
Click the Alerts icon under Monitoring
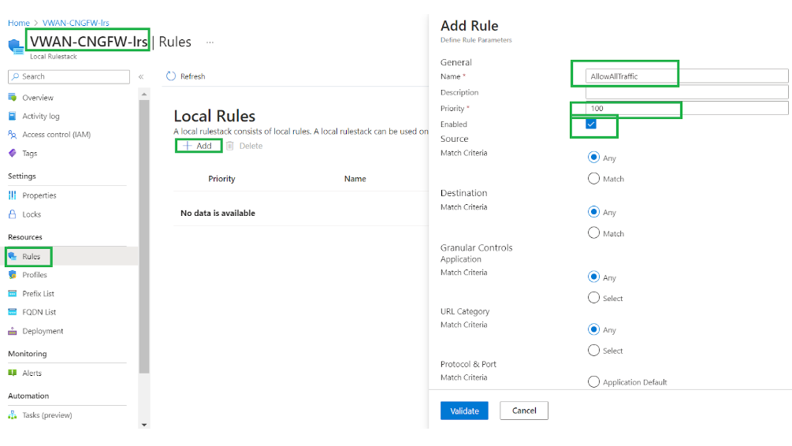pyautogui.click(x=13, y=374)
